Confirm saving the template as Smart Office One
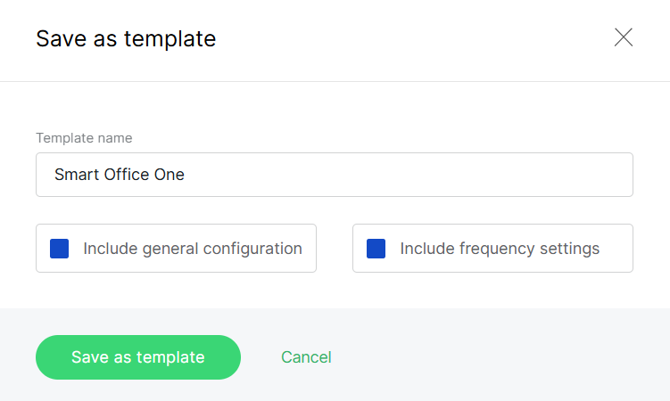This screenshot has width=670, height=401. click(138, 357)
